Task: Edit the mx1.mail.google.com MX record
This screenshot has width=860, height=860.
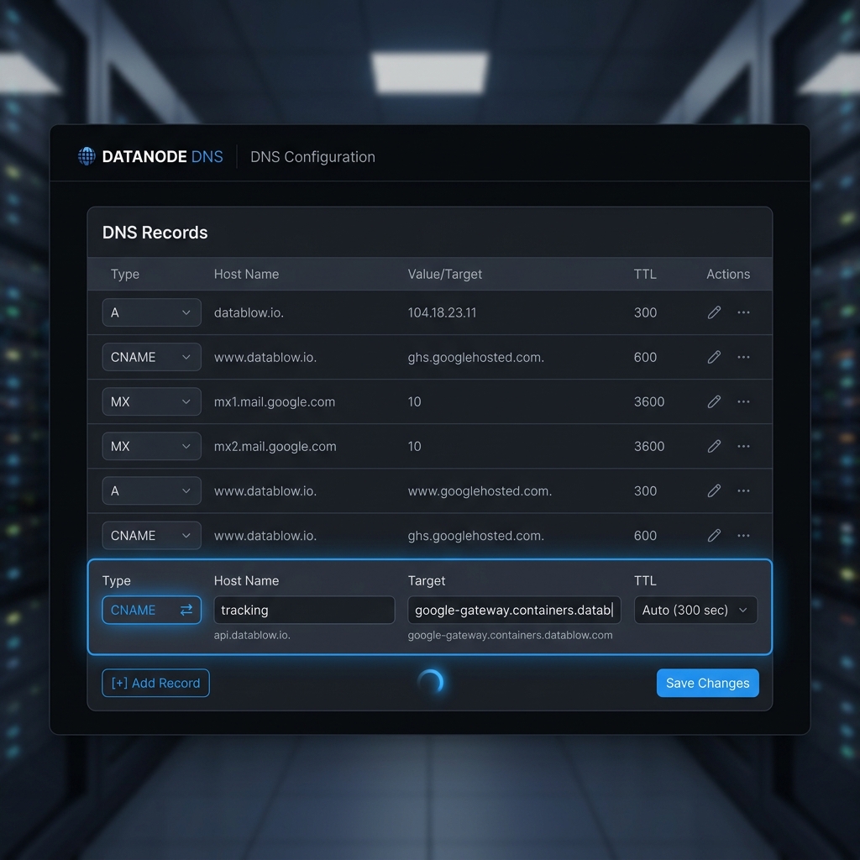Action: click(x=714, y=401)
